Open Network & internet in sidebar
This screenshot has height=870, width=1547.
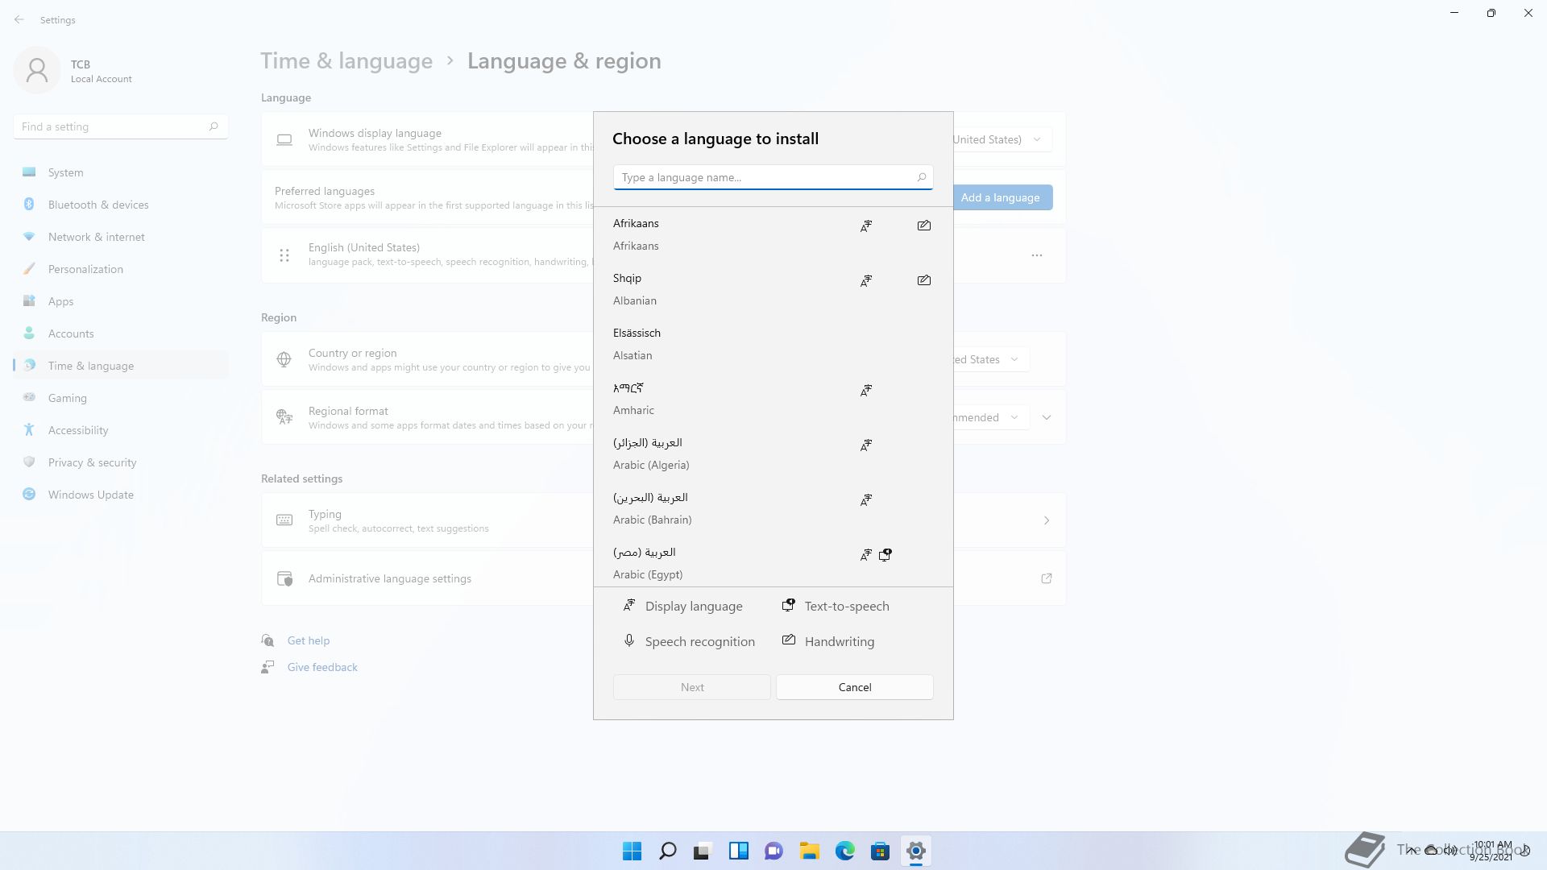coord(121,237)
